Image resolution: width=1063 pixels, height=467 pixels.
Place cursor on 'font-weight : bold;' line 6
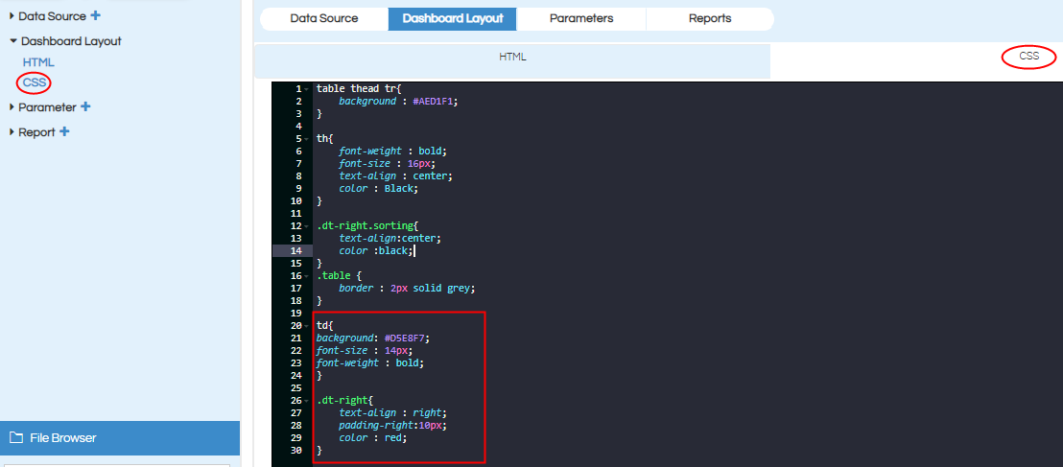click(x=393, y=152)
